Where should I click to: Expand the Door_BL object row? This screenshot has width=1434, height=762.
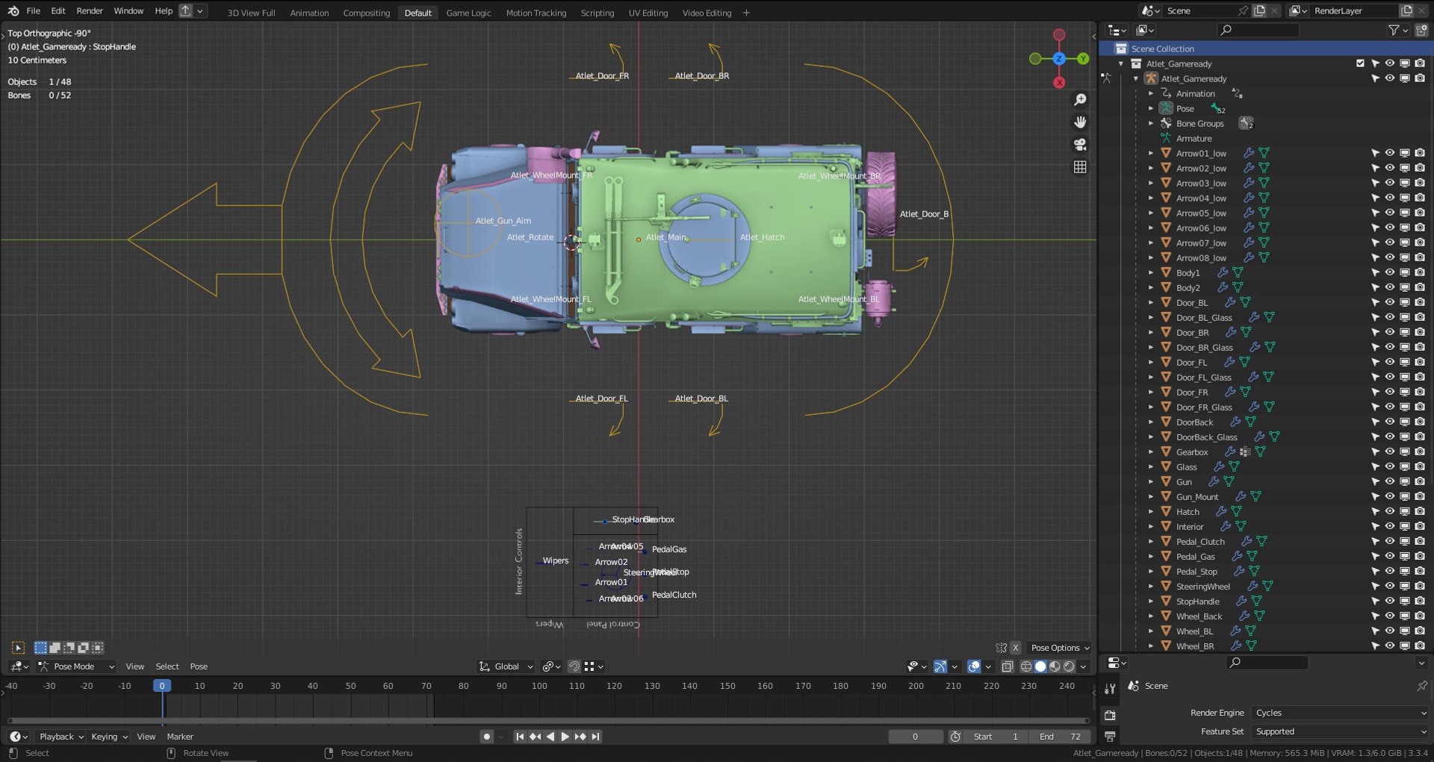click(x=1151, y=303)
